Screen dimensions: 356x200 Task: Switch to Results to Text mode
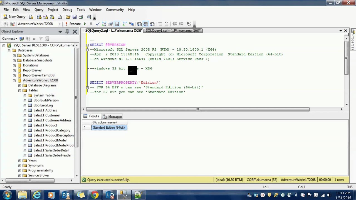pos(139,24)
